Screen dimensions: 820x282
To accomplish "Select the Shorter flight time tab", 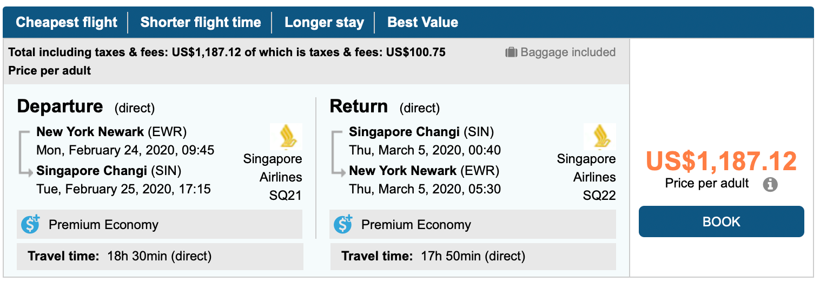I will 201,22.
